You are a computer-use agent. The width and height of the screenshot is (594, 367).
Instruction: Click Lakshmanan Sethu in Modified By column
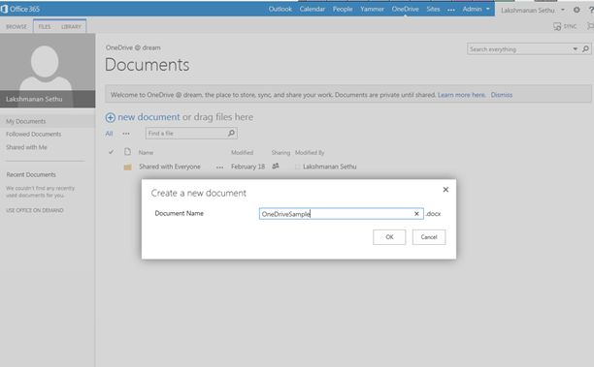click(x=330, y=167)
